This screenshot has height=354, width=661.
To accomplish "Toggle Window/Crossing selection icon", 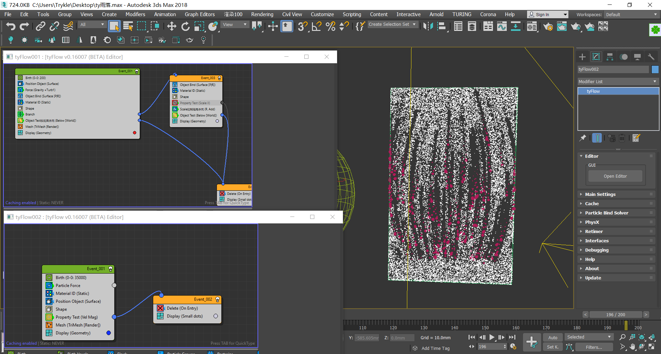I will click(155, 26).
